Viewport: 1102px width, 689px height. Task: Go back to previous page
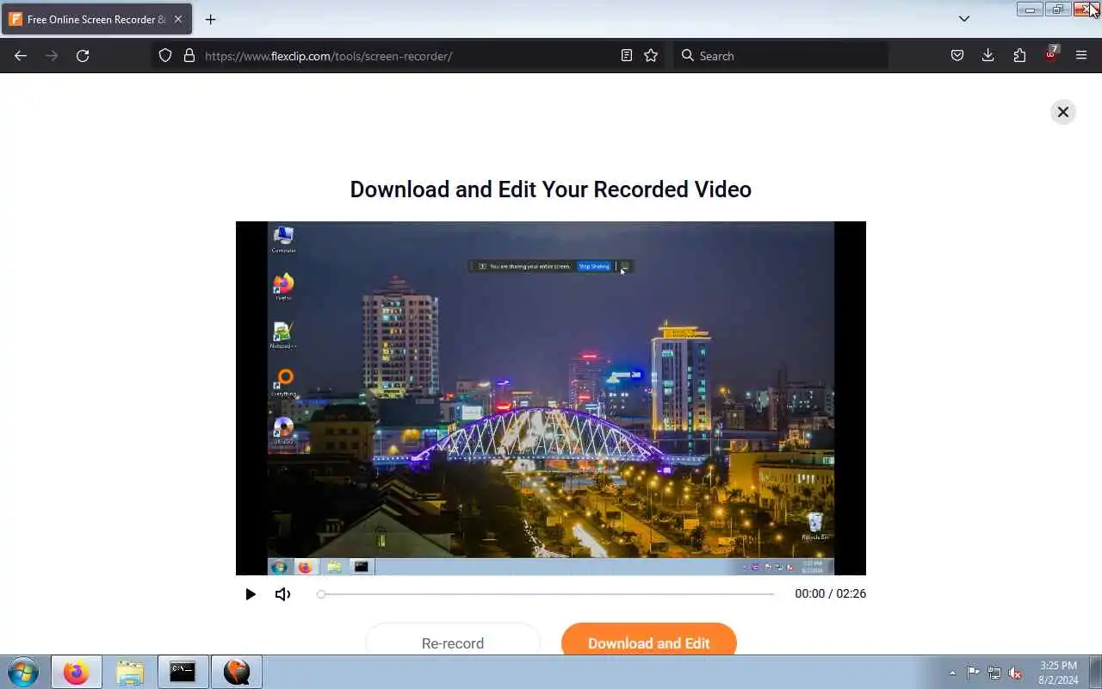[21, 56]
